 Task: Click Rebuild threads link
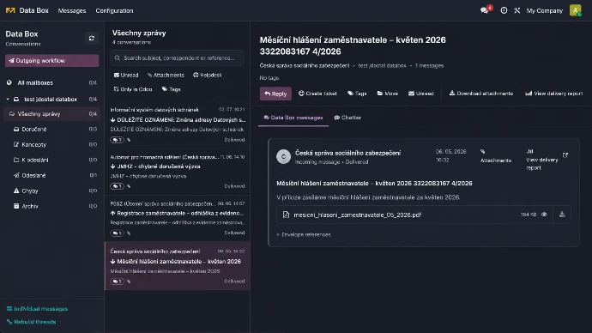[32, 322]
